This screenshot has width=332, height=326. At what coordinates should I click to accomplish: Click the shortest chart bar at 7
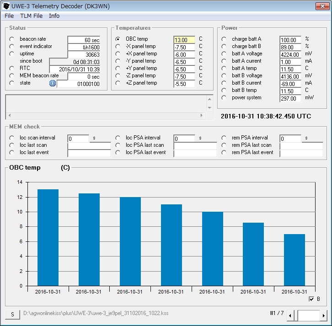tap(295, 260)
